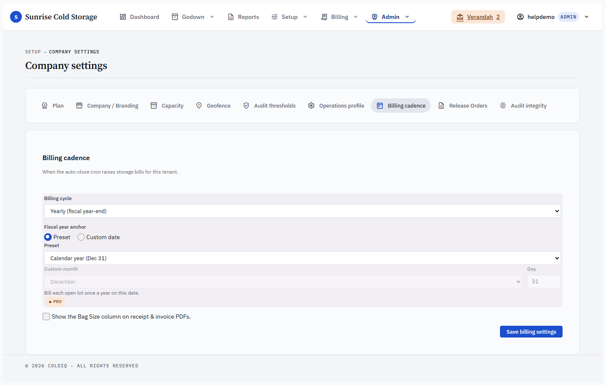
Task: Click the Day input field showing 31
Action: pyautogui.click(x=544, y=282)
